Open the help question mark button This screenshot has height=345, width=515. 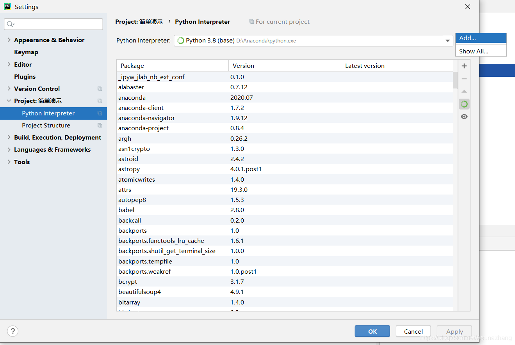tap(13, 331)
